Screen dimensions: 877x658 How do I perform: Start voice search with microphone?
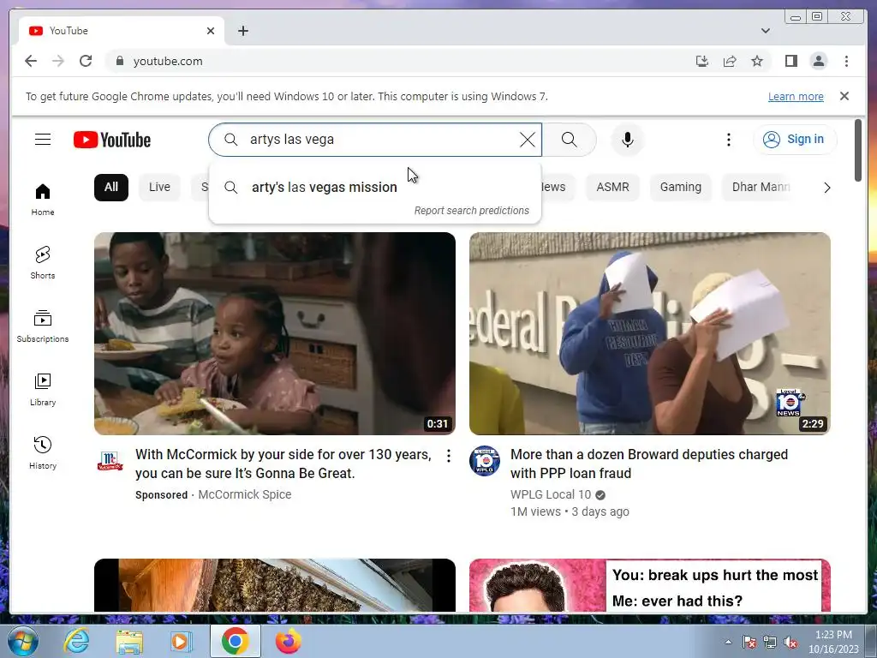[x=628, y=140]
